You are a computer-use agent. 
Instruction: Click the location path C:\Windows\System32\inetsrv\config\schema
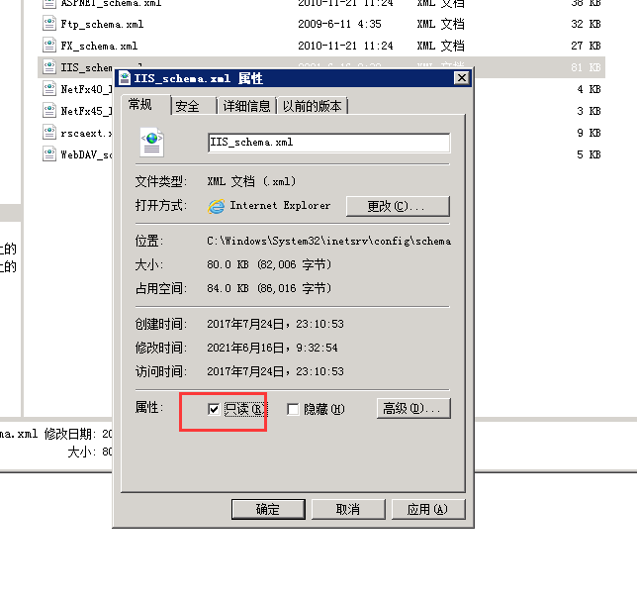coord(328,242)
